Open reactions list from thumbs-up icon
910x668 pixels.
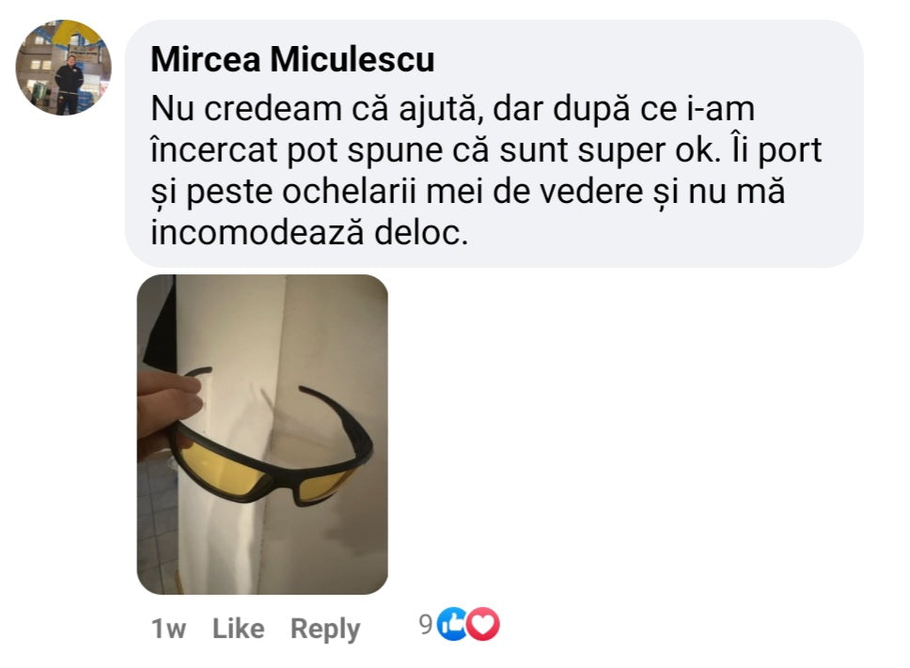click(453, 624)
